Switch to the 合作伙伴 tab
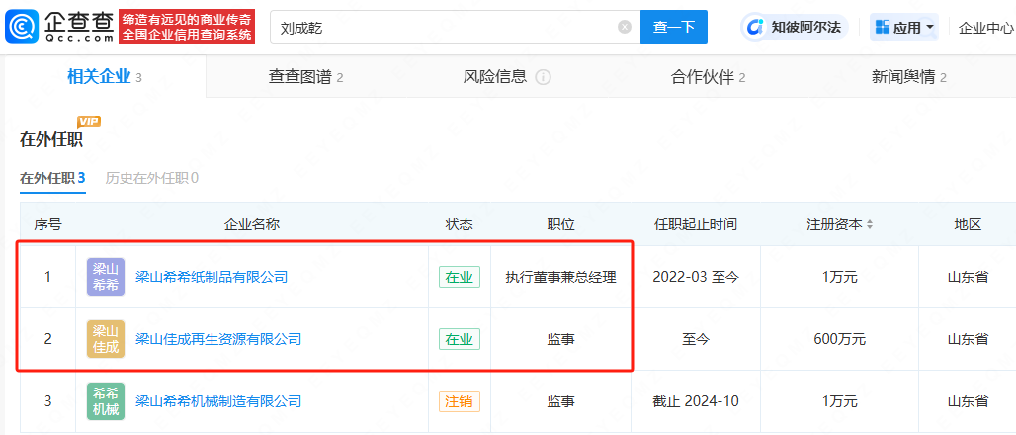 [x=708, y=77]
